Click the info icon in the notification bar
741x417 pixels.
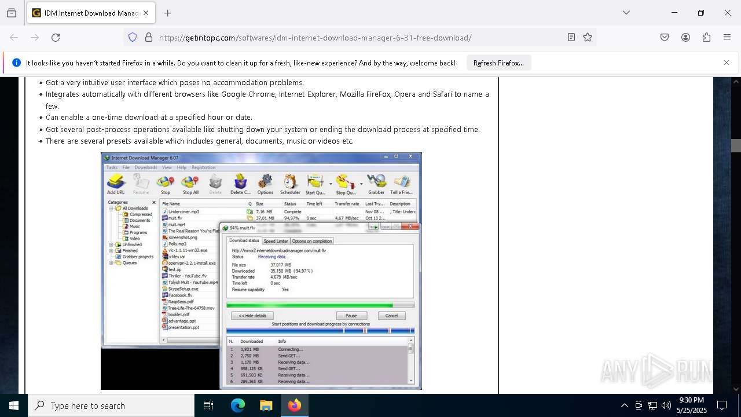pos(16,63)
